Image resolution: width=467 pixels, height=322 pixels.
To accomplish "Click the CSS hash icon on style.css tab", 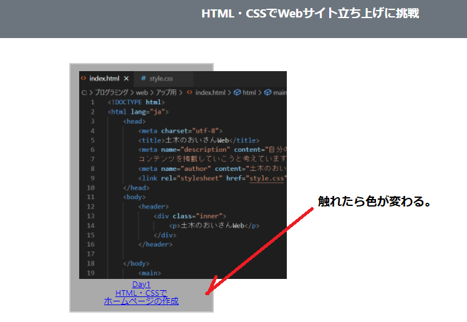I will pyautogui.click(x=143, y=78).
